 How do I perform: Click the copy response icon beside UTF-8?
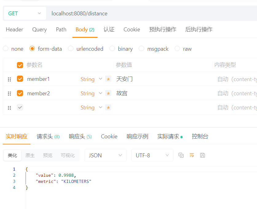coord(181,155)
